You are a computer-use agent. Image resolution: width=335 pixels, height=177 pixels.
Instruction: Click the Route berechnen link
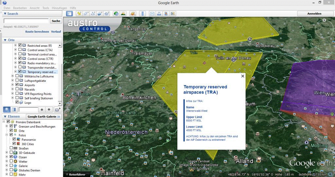[x=37, y=31]
